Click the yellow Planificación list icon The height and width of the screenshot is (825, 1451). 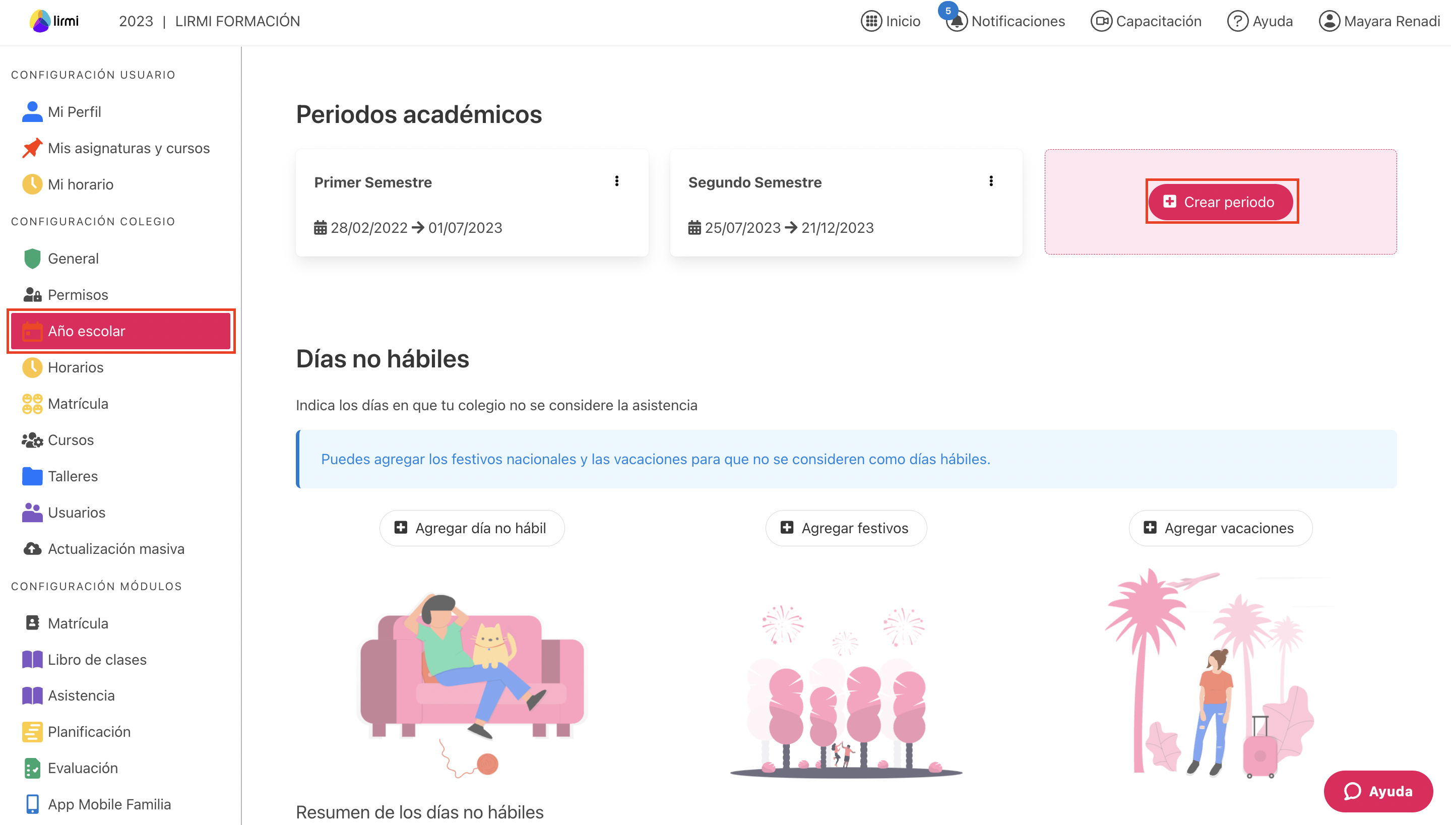click(32, 731)
